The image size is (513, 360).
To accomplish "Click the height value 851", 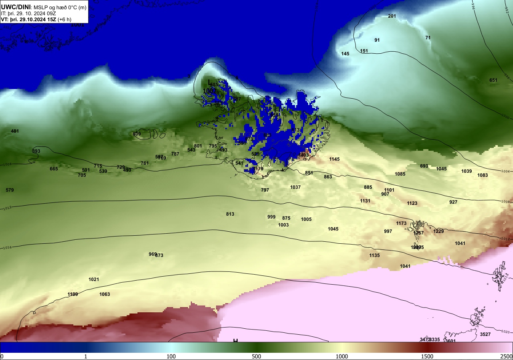I will 309,173.
